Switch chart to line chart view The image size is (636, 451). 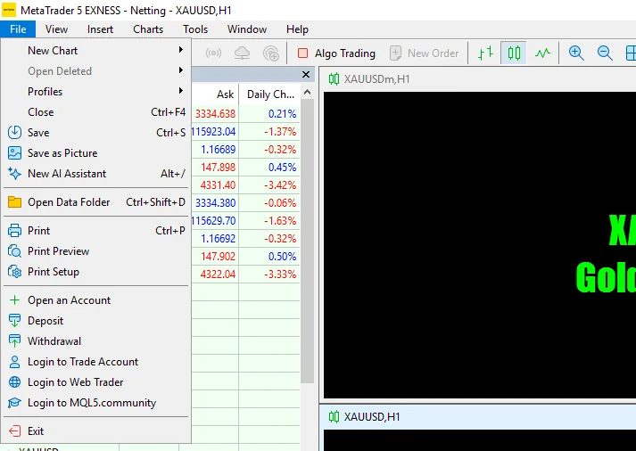click(x=542, y=53)
